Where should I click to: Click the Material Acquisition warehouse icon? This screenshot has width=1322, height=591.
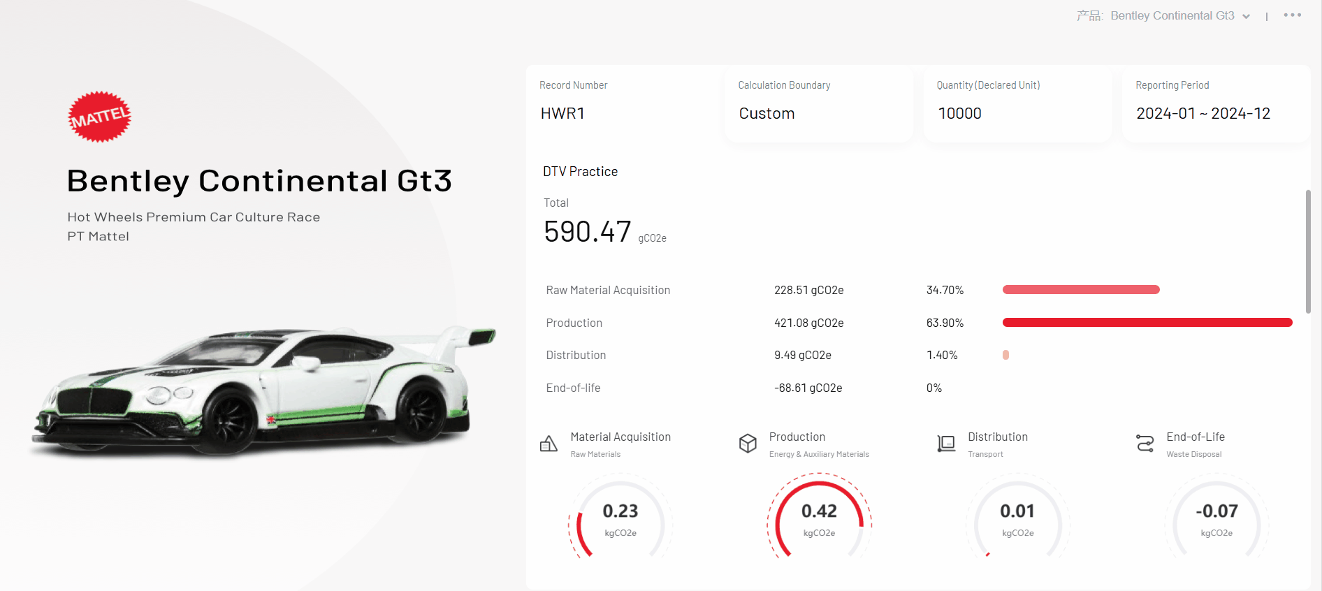pyautogui.click(x=549, y=444)
